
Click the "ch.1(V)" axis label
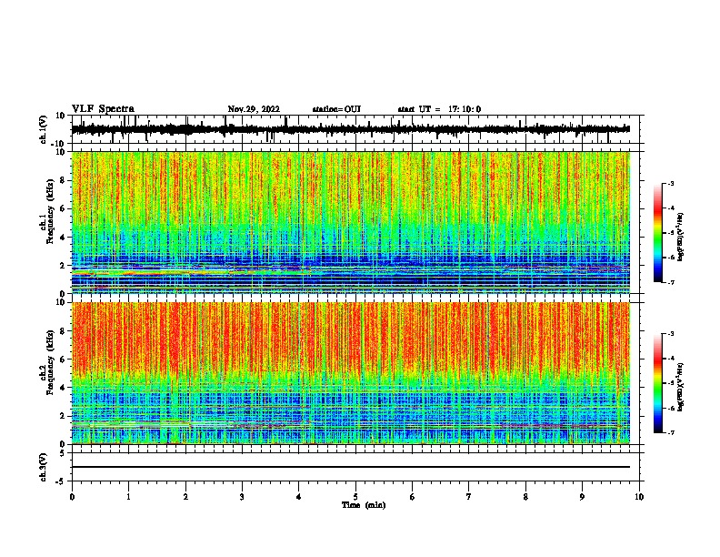(44, 129)
